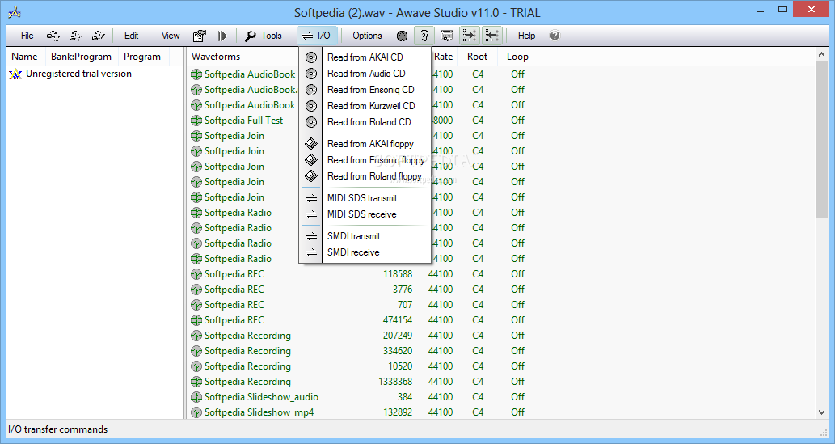Click the icon of Softpedia Recording row 10520
Image resolution: width=835 pixels, height=444 pixels.
pyautogui.click(x=196, y=366)
